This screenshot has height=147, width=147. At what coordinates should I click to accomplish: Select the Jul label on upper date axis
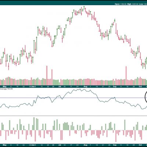pos(60,86)
